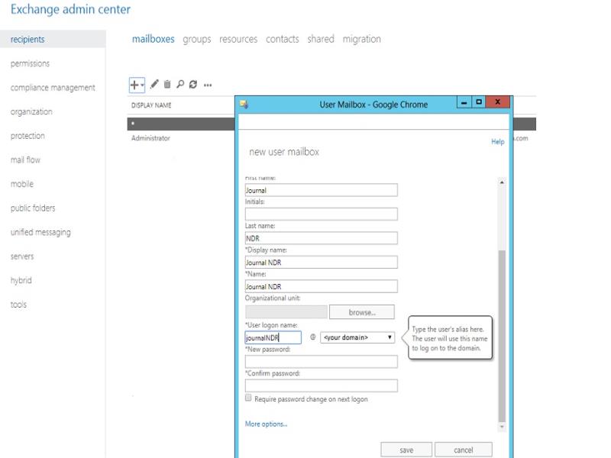Image resolution: width=611 pixels, height=458 pixels.
Task: Click the browse... button
Action: 362,312
